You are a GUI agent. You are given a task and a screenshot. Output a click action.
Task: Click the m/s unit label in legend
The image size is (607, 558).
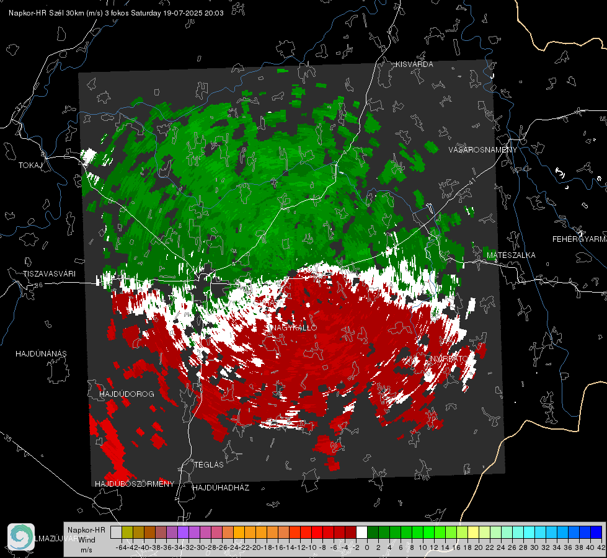pos(86,550)
